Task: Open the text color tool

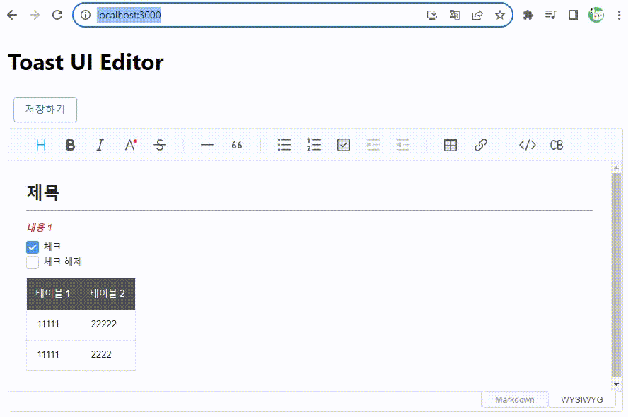Action: click(x=131, y=145)
